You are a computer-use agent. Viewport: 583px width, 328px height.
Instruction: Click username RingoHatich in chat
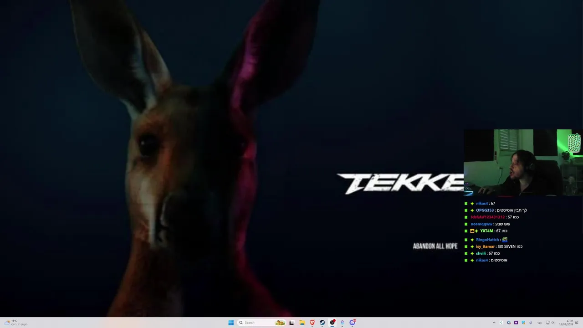point(487,240)
